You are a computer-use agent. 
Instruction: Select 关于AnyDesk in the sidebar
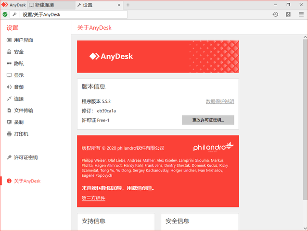click(27, 181)
